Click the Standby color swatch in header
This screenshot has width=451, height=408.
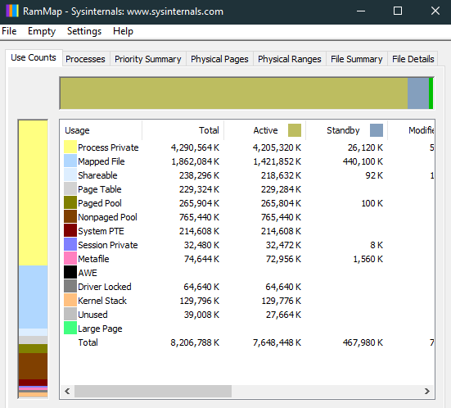coord(377,130)
